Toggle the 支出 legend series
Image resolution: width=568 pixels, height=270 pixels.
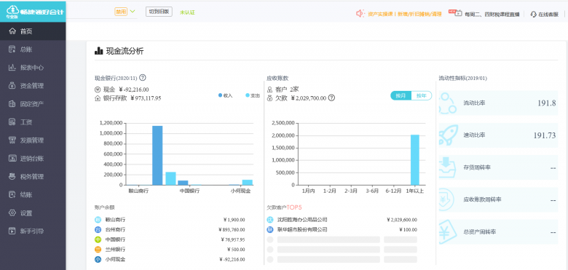(253, 95)
